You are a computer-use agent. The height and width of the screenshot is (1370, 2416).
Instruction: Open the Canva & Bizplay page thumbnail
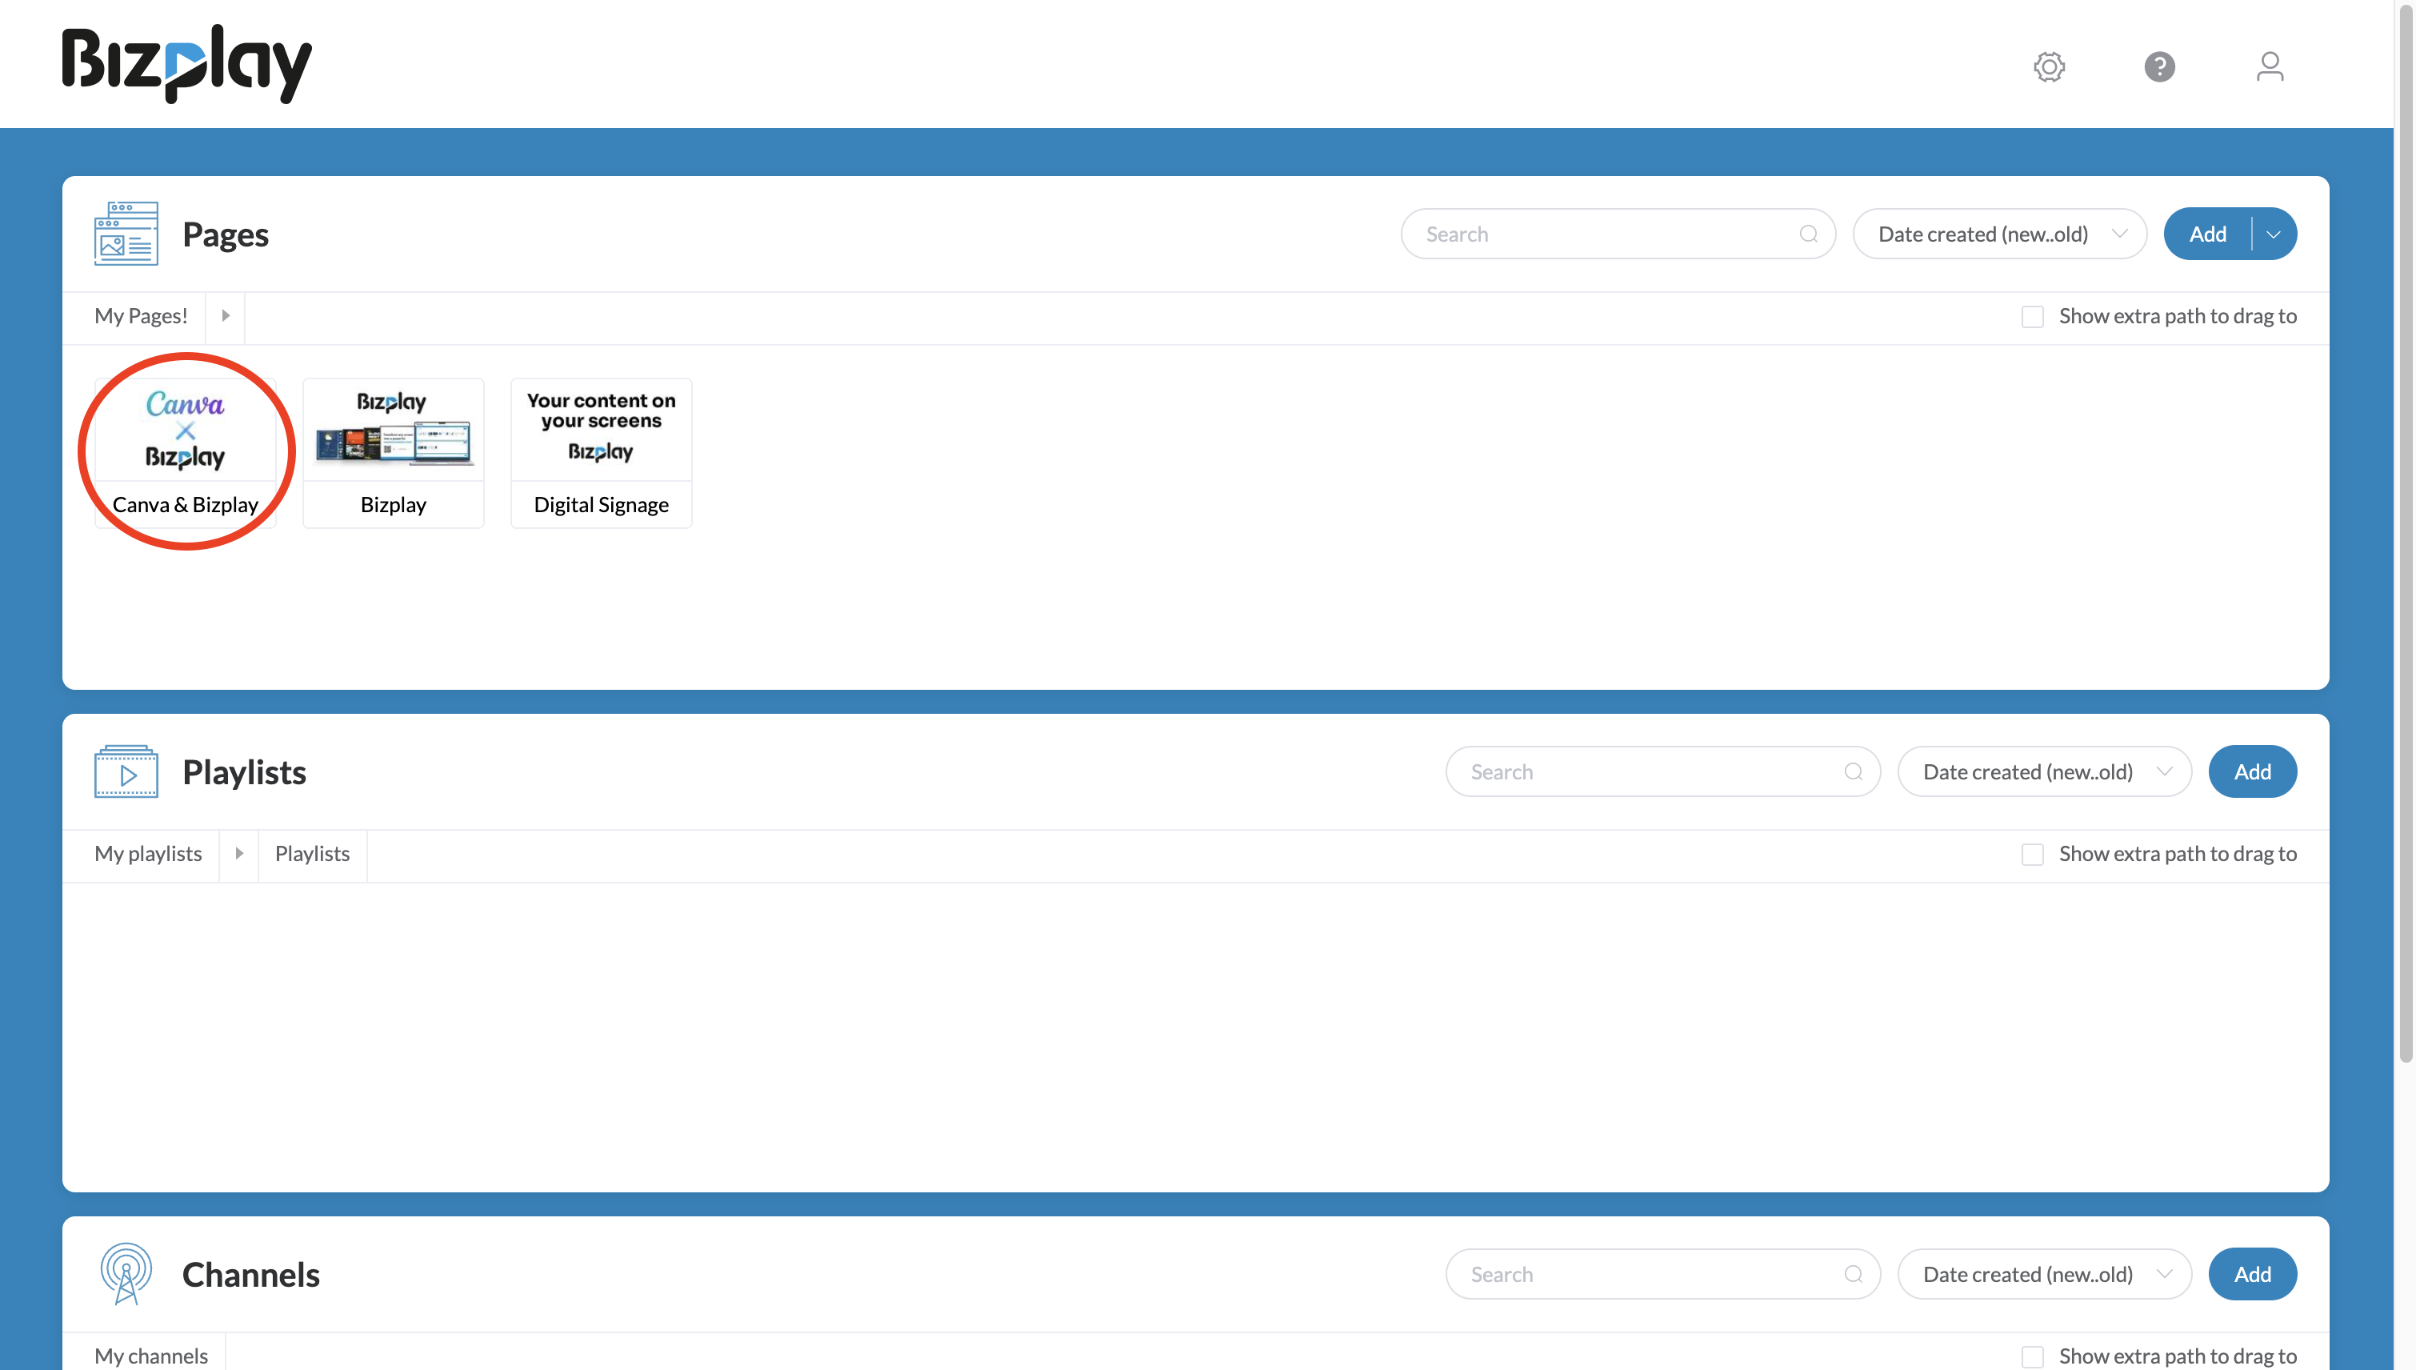pos(186,453)
